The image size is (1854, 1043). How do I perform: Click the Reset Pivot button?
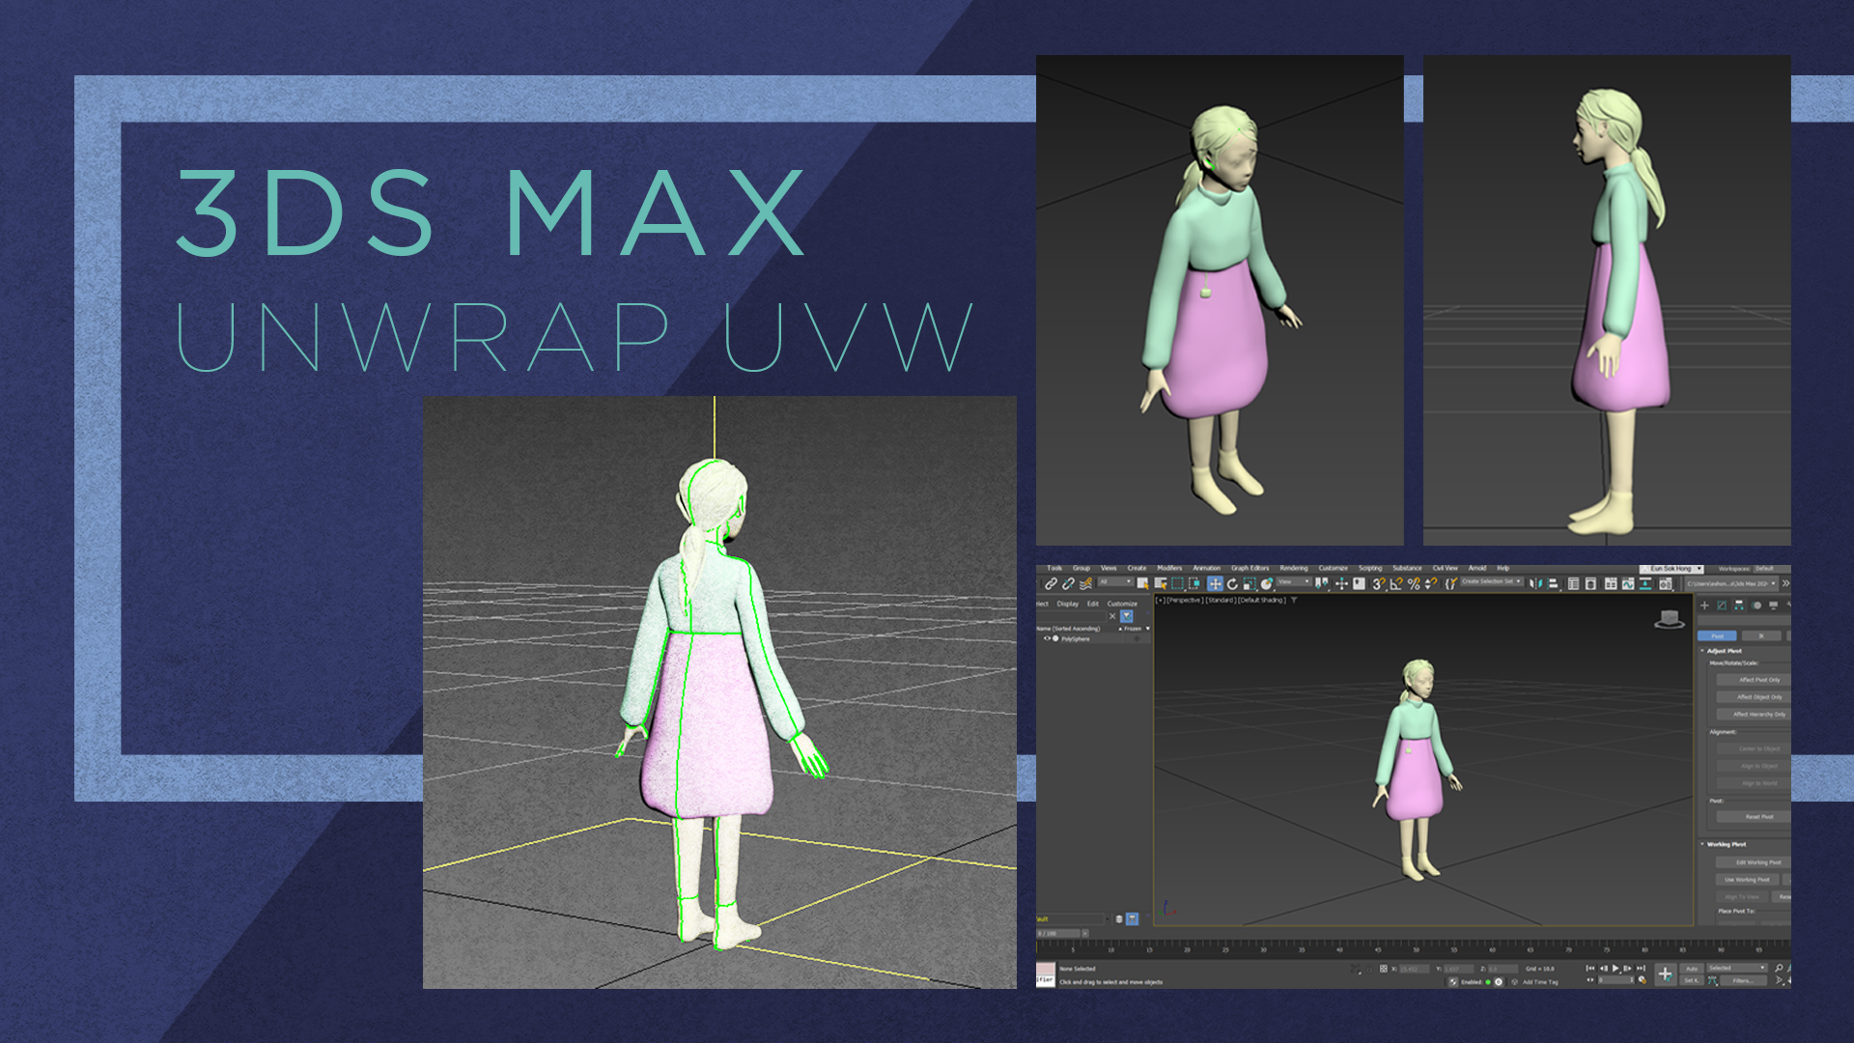click(1758, 817)
